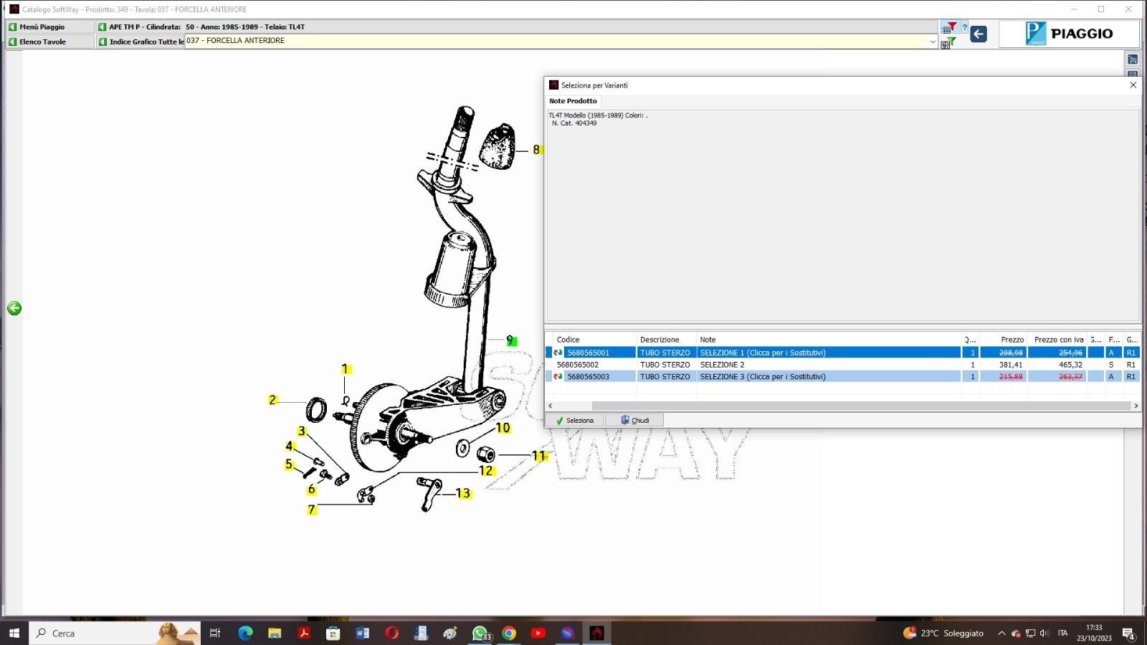Close the Seleziona per Varianti dialog

(x=1133, y=85)
